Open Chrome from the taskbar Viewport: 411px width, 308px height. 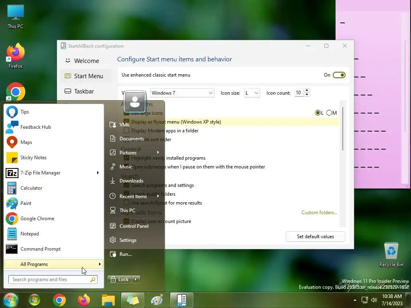point(59,300)
